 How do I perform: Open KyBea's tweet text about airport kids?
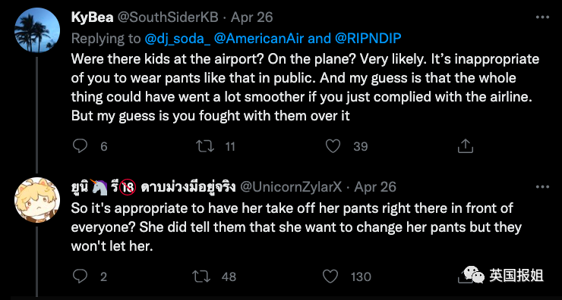pyautogui.click(x=305, y=88)
